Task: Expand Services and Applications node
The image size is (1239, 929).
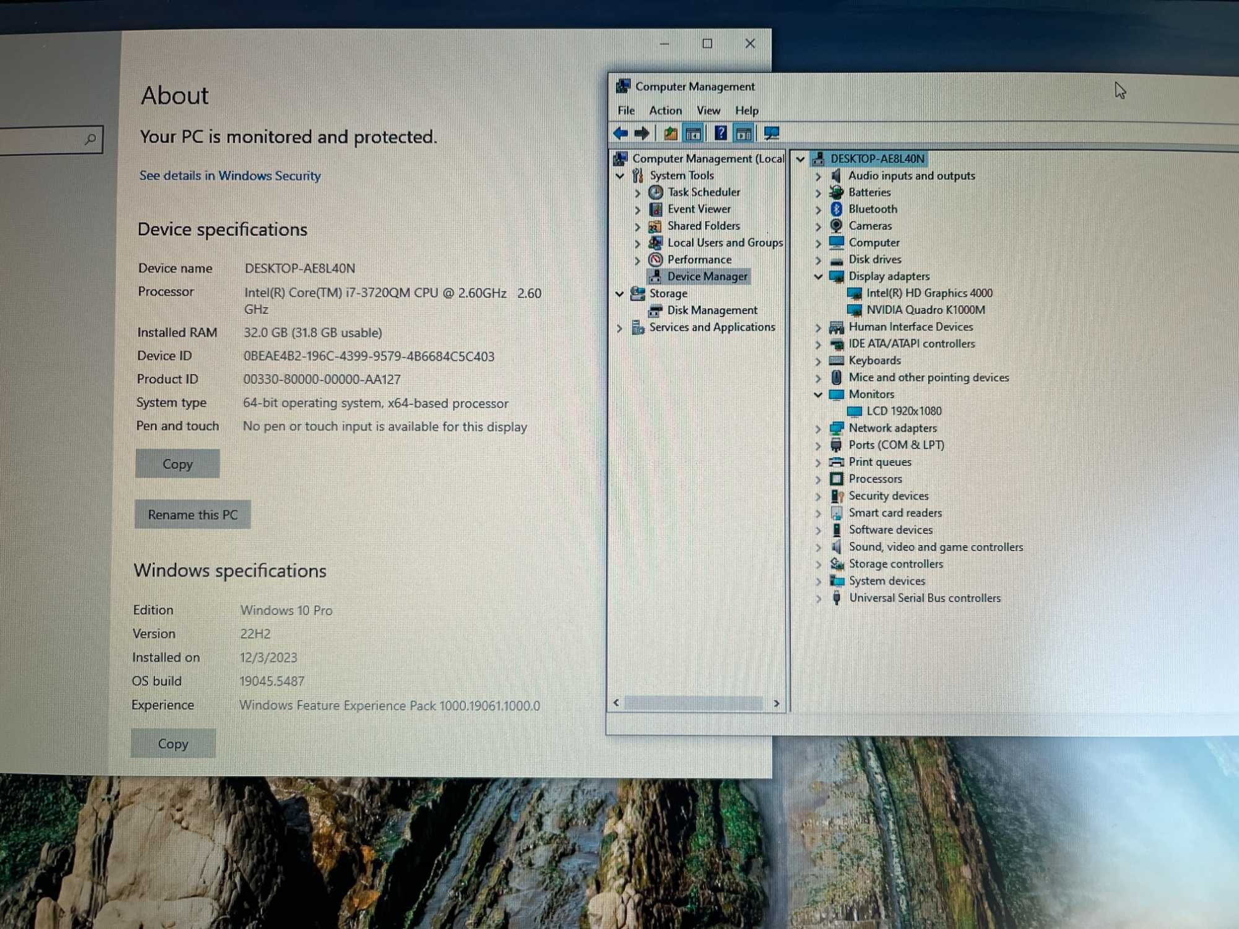Action: [619, 328]
